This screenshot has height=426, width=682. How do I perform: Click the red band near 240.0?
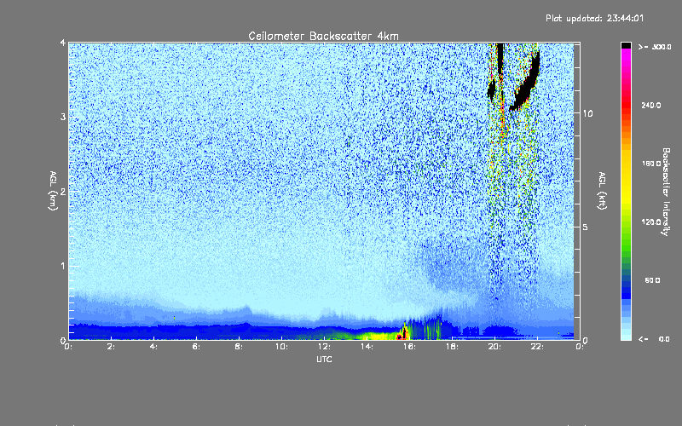click(626, 104)
